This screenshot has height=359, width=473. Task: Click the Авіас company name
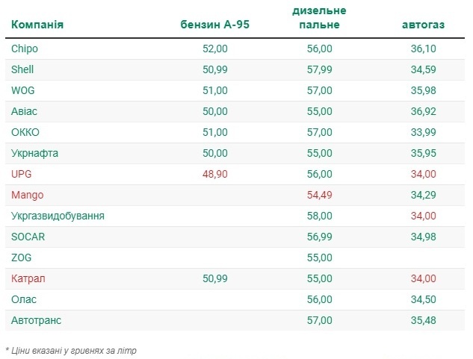[24, 111]
